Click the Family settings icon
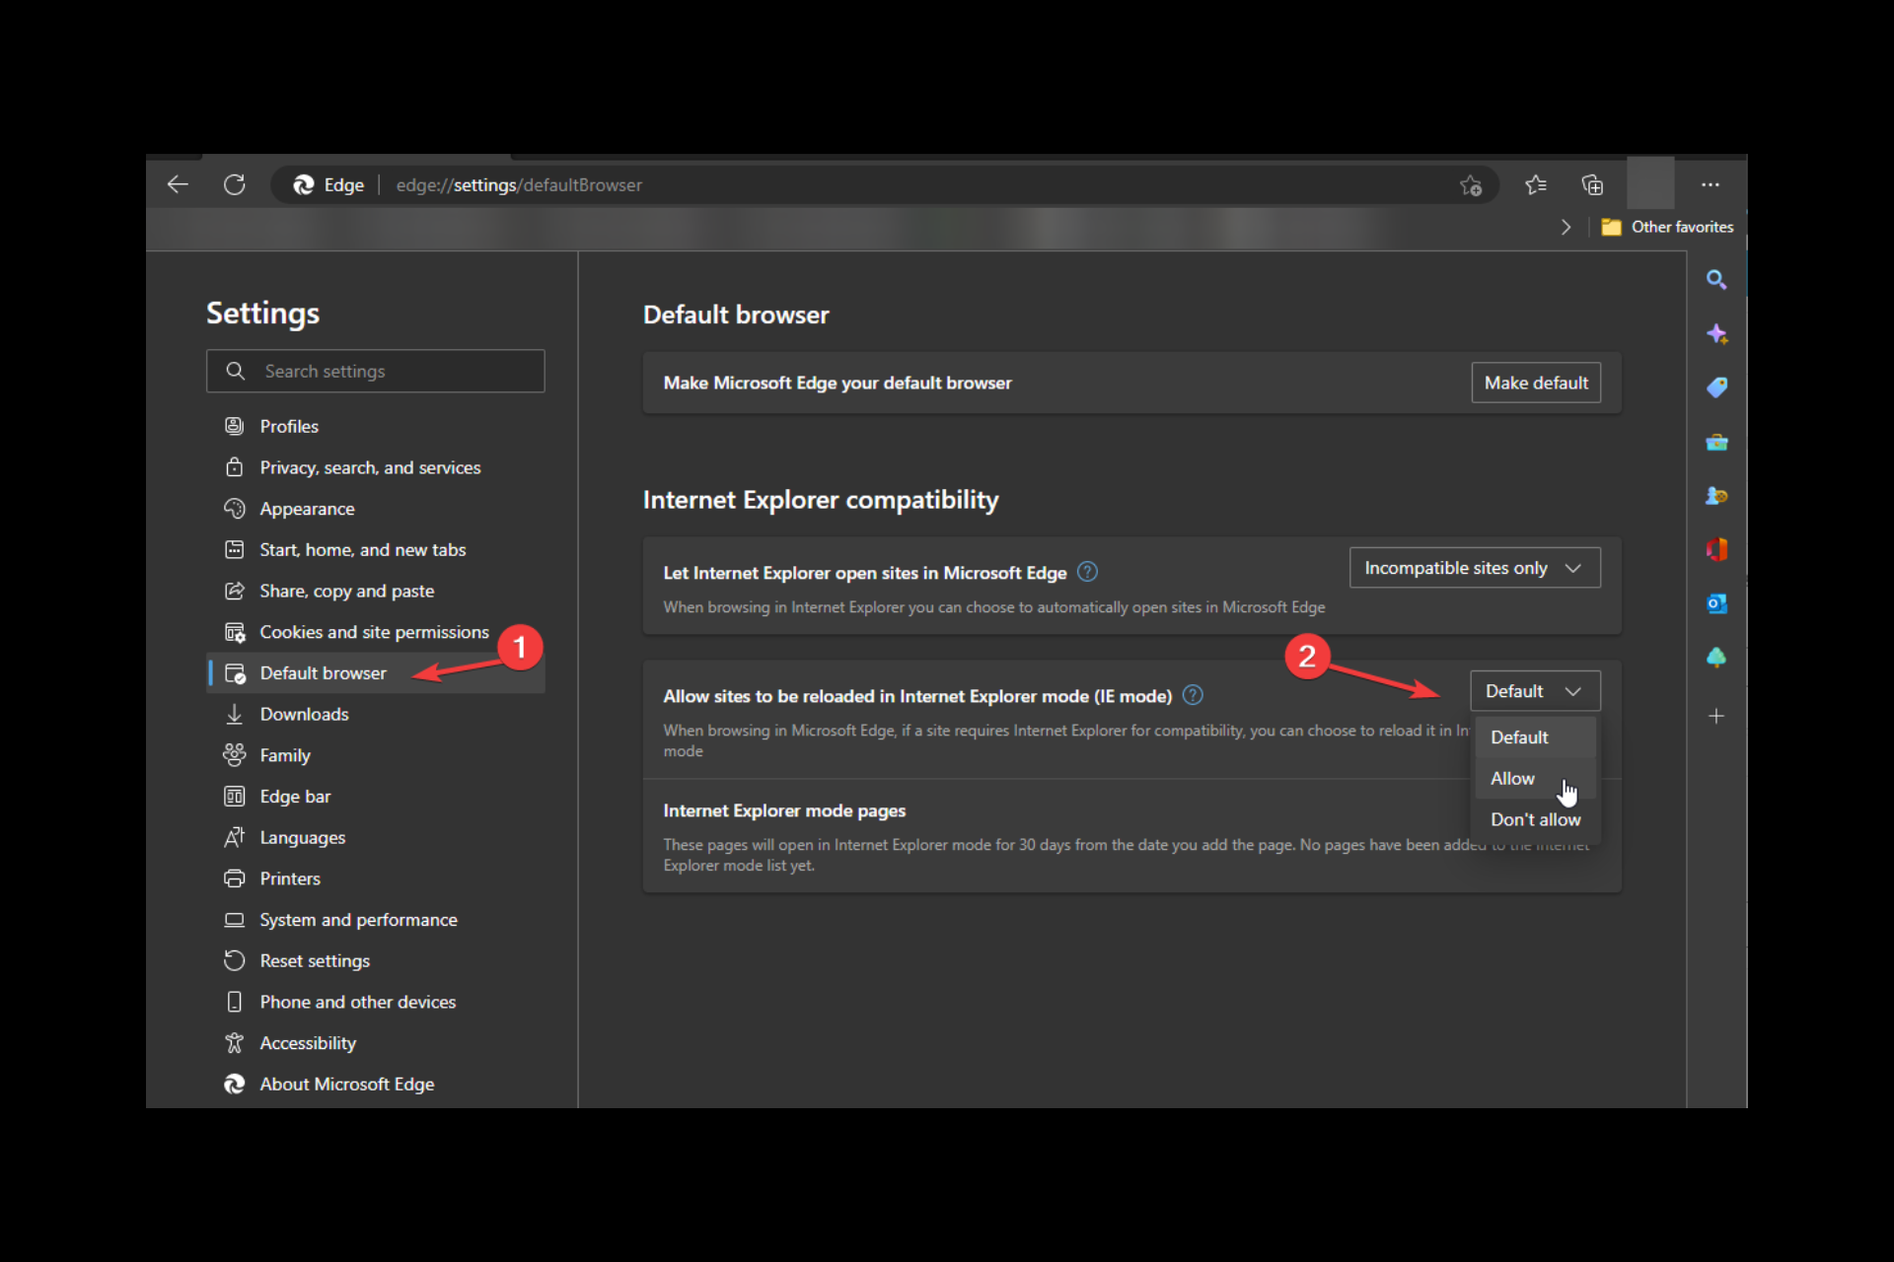This screenshot has height=1262, width=1894. click(x=234, y=753)
